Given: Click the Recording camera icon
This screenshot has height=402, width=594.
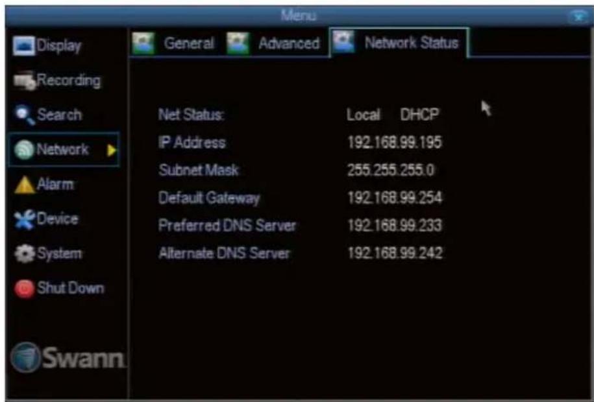Looking at the screenshot, I should [25, 80].
